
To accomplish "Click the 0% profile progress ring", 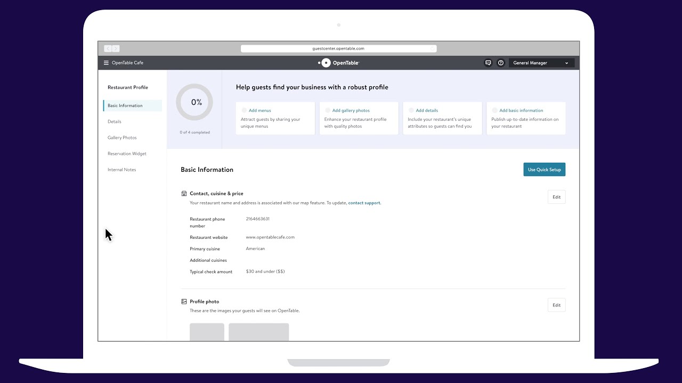I will [x=194, y=102].
